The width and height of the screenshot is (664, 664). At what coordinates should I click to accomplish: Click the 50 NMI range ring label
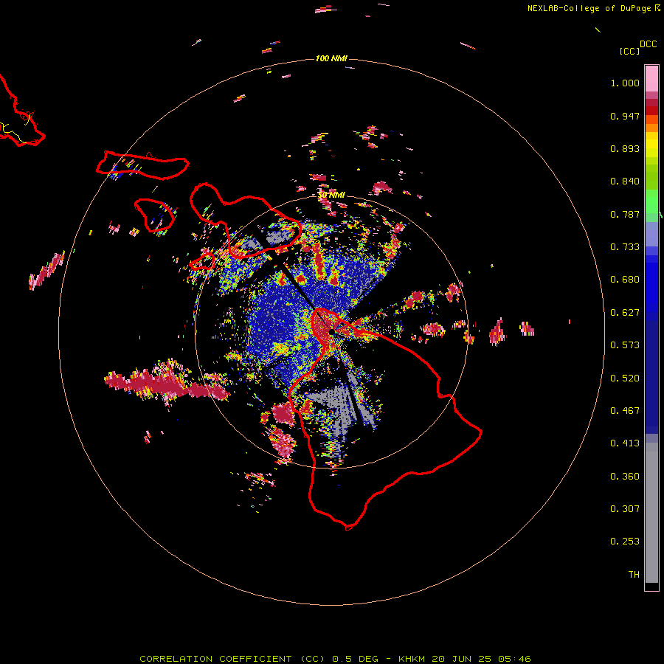pos(332,195)
